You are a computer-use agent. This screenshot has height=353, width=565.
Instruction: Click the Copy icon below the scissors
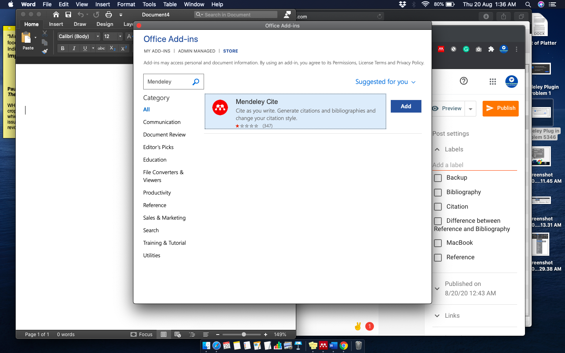click(45, 42)
